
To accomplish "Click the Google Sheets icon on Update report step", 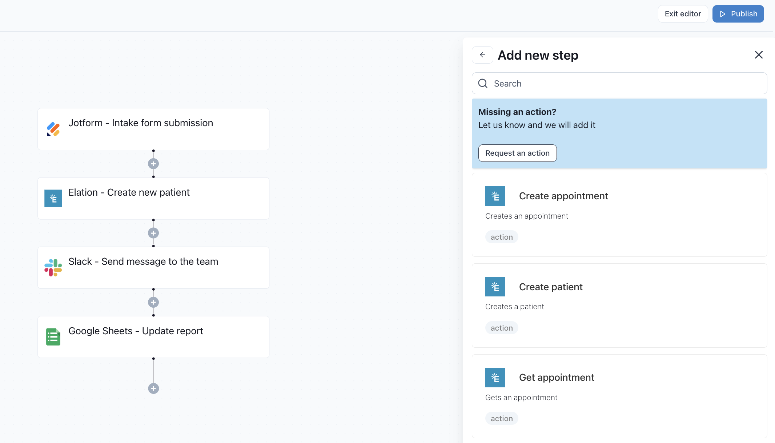I will coord(53,337).
